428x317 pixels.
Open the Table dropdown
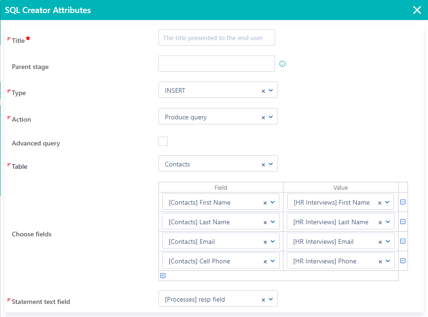[x=270, y=164]
